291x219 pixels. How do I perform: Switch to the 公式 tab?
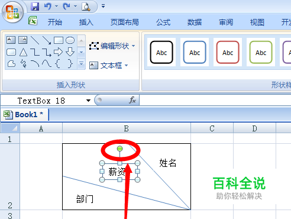click(163, 22)
